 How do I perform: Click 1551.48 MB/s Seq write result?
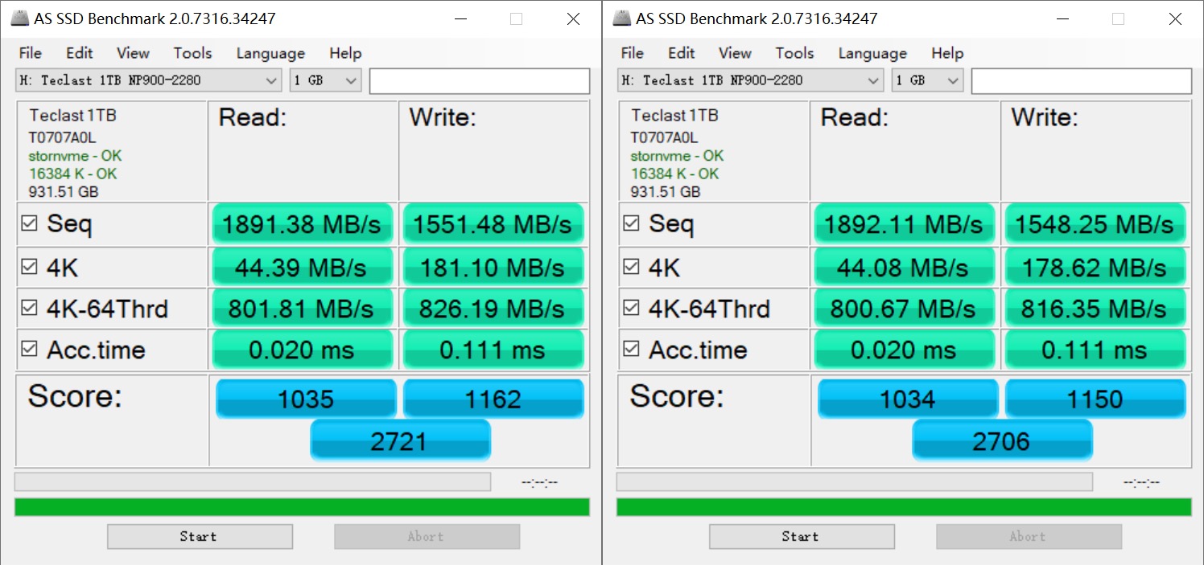[493, 224]
